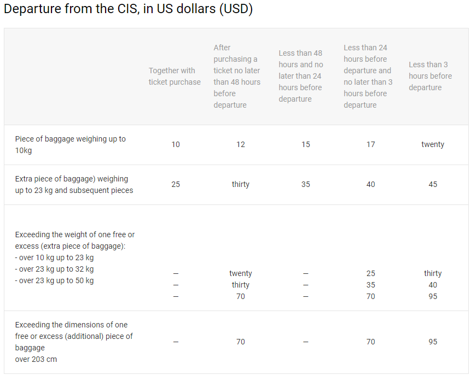Select the price cell showing 17
This screenshot has height=375, width=471.
click(x=371, y=145)
